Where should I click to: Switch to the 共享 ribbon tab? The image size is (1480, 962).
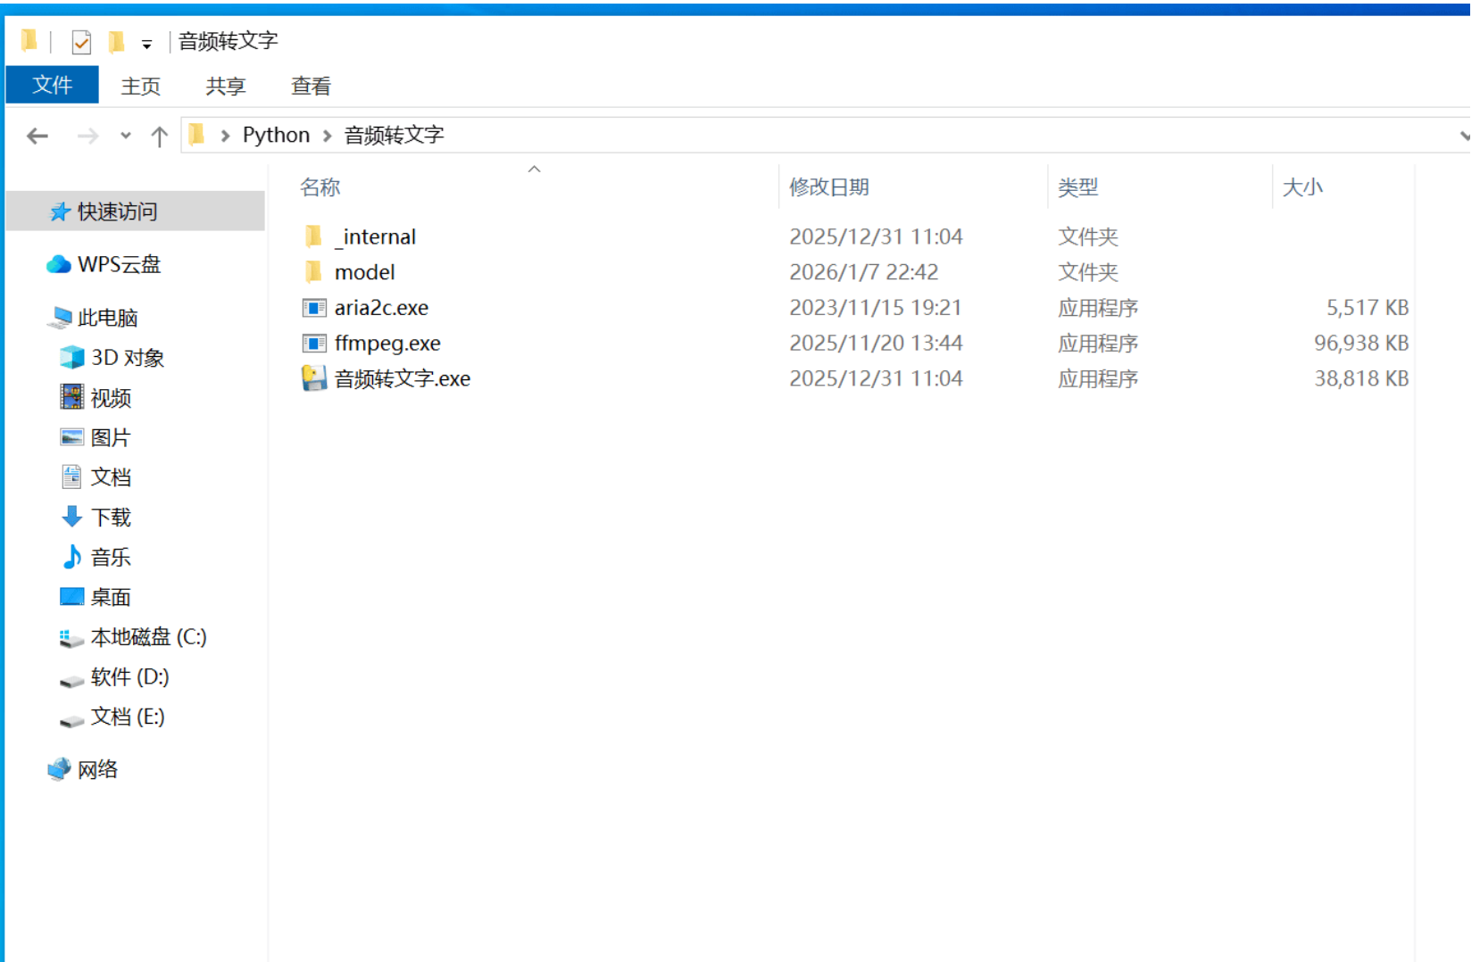[x=225, y=86]
